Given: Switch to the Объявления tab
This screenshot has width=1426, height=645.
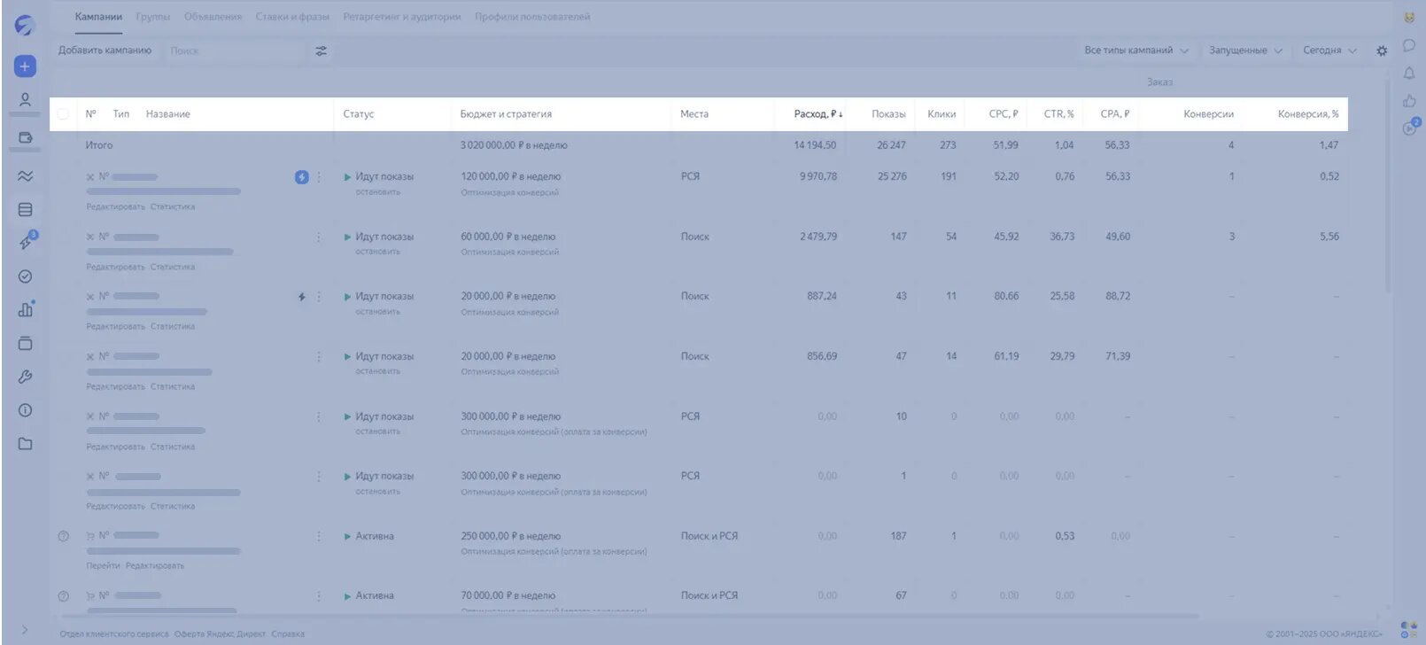Looking at the screenshot, I should tap(213, 17).
